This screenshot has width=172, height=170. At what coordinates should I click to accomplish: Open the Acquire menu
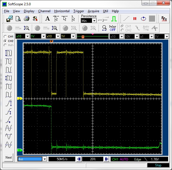93,11
